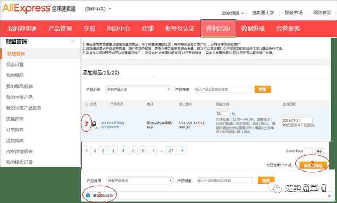This screenshot has height=203, width=337.
Task: Go to 网站首页
Action: 322,13
